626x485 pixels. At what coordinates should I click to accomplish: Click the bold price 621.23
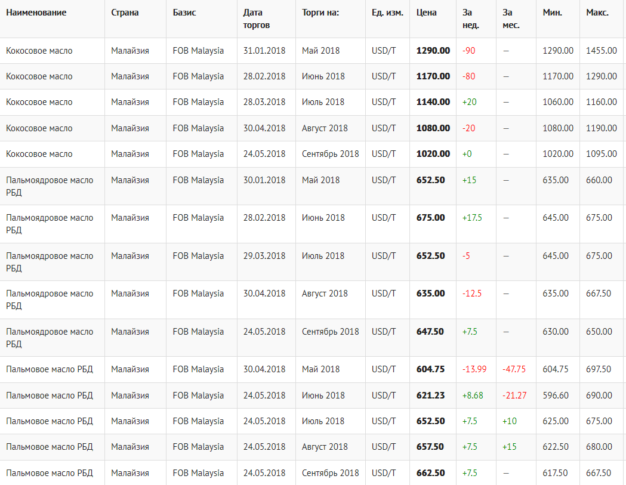tap(430, 396)
